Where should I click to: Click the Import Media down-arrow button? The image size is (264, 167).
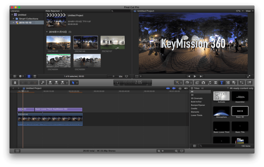15,82
